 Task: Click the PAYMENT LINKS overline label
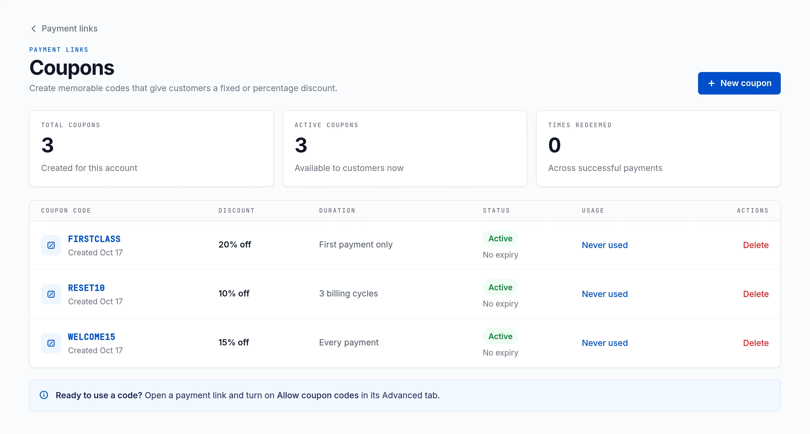(59, 50)
